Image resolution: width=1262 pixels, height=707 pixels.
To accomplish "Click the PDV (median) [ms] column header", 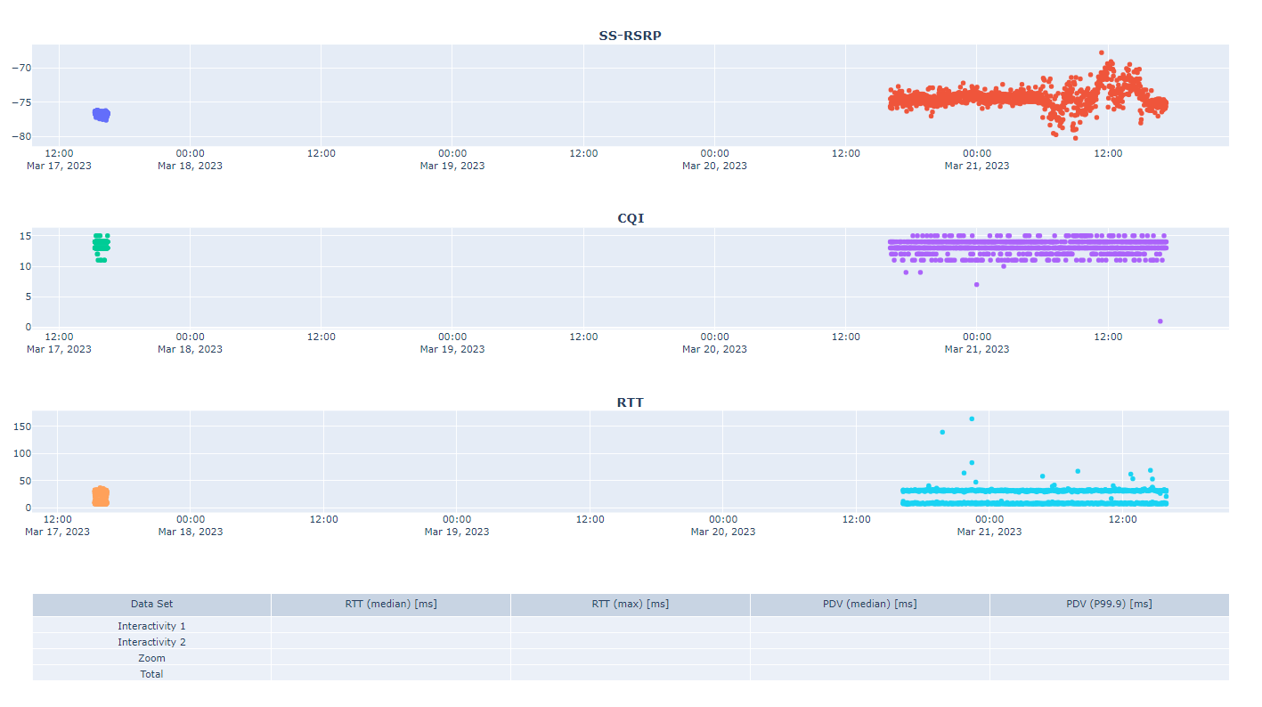I will pyautogui.click(x=870, y=604).
